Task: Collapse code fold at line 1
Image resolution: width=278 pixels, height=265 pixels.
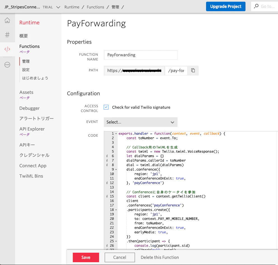Action: click(x=116, y=134)
